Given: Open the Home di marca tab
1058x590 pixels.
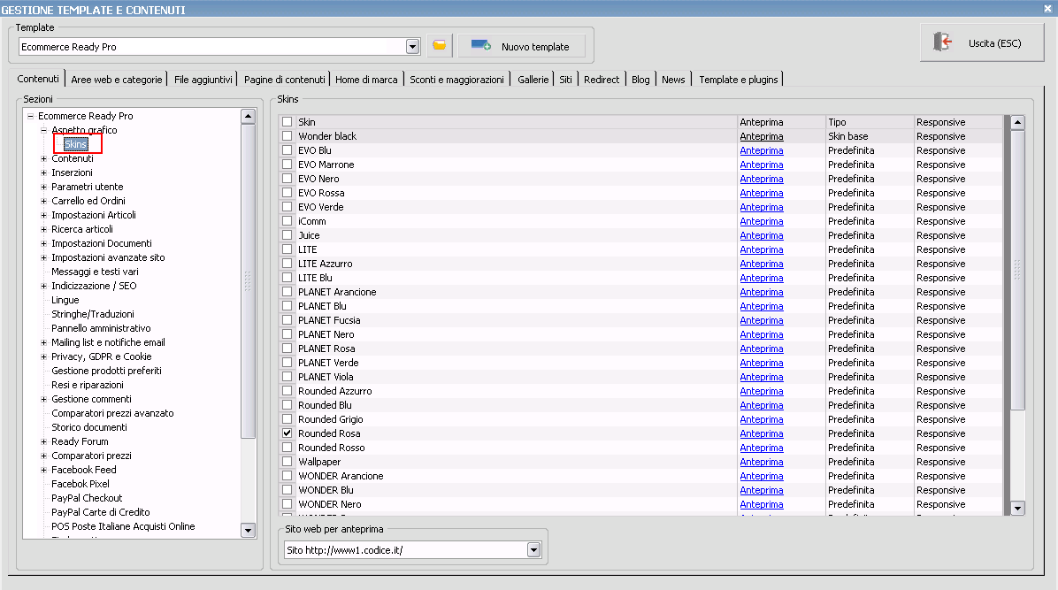Looking at the screenshot, I should tap(366, 80).
